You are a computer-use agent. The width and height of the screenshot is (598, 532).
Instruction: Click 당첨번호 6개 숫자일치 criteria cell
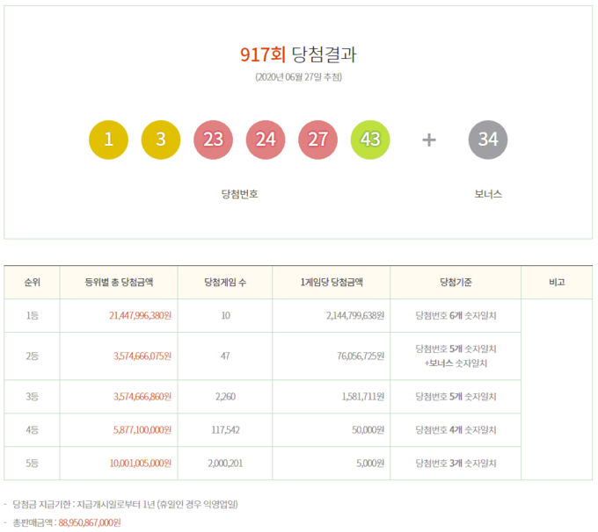point(456,316)
